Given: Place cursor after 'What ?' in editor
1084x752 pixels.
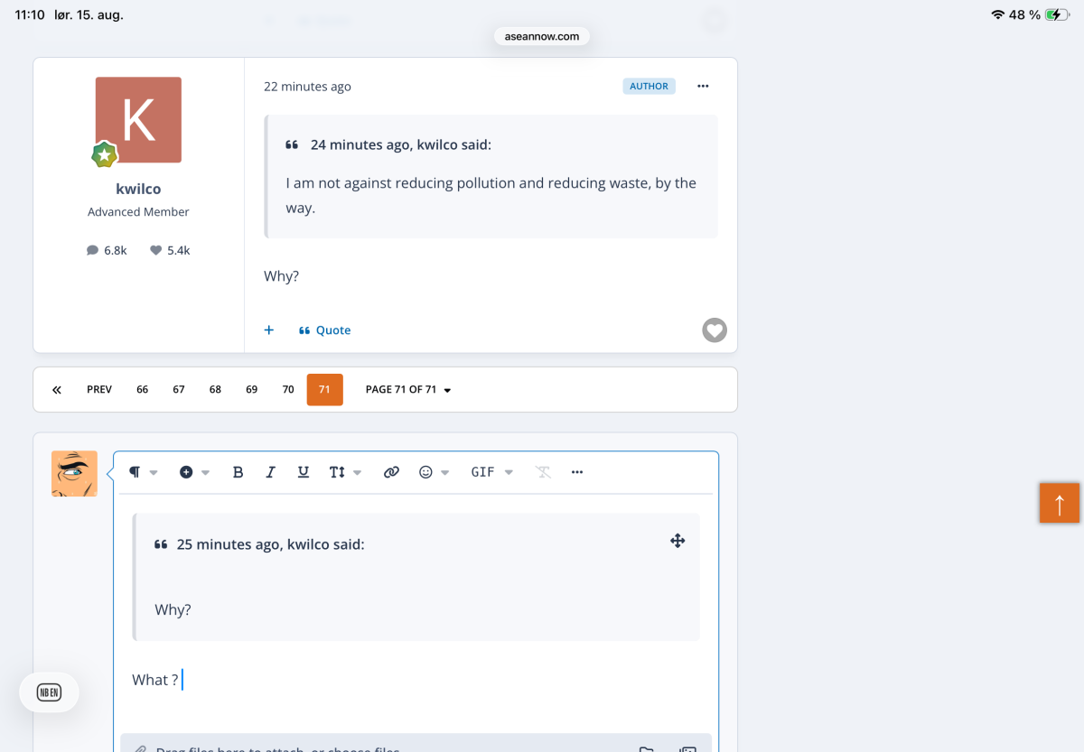Looking at the screenshot, I should click(x=182, y=680).
